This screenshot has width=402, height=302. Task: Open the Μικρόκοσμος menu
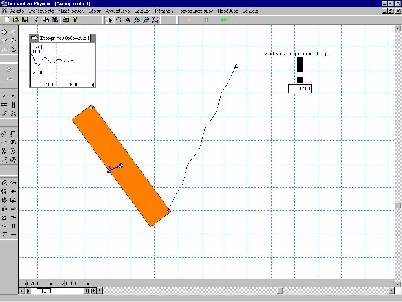pyautogui.click(x=71, y=11)
